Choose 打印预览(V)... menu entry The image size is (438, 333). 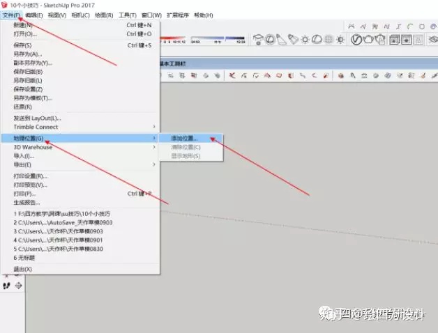point(80,185)
